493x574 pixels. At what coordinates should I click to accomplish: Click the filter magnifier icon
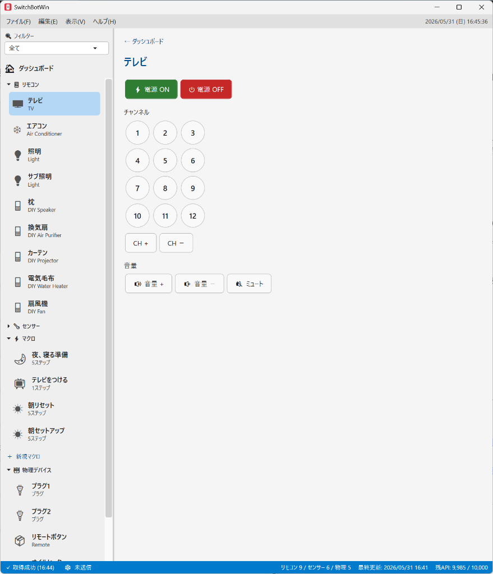tap(8, 36)
